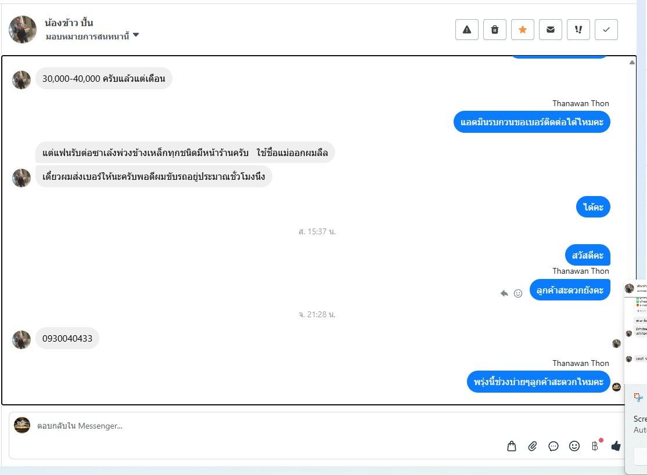The width and height of the screenshot is (647, 475).
Task: Mark conversation done with checkmark button
Action: click(606, 30)
